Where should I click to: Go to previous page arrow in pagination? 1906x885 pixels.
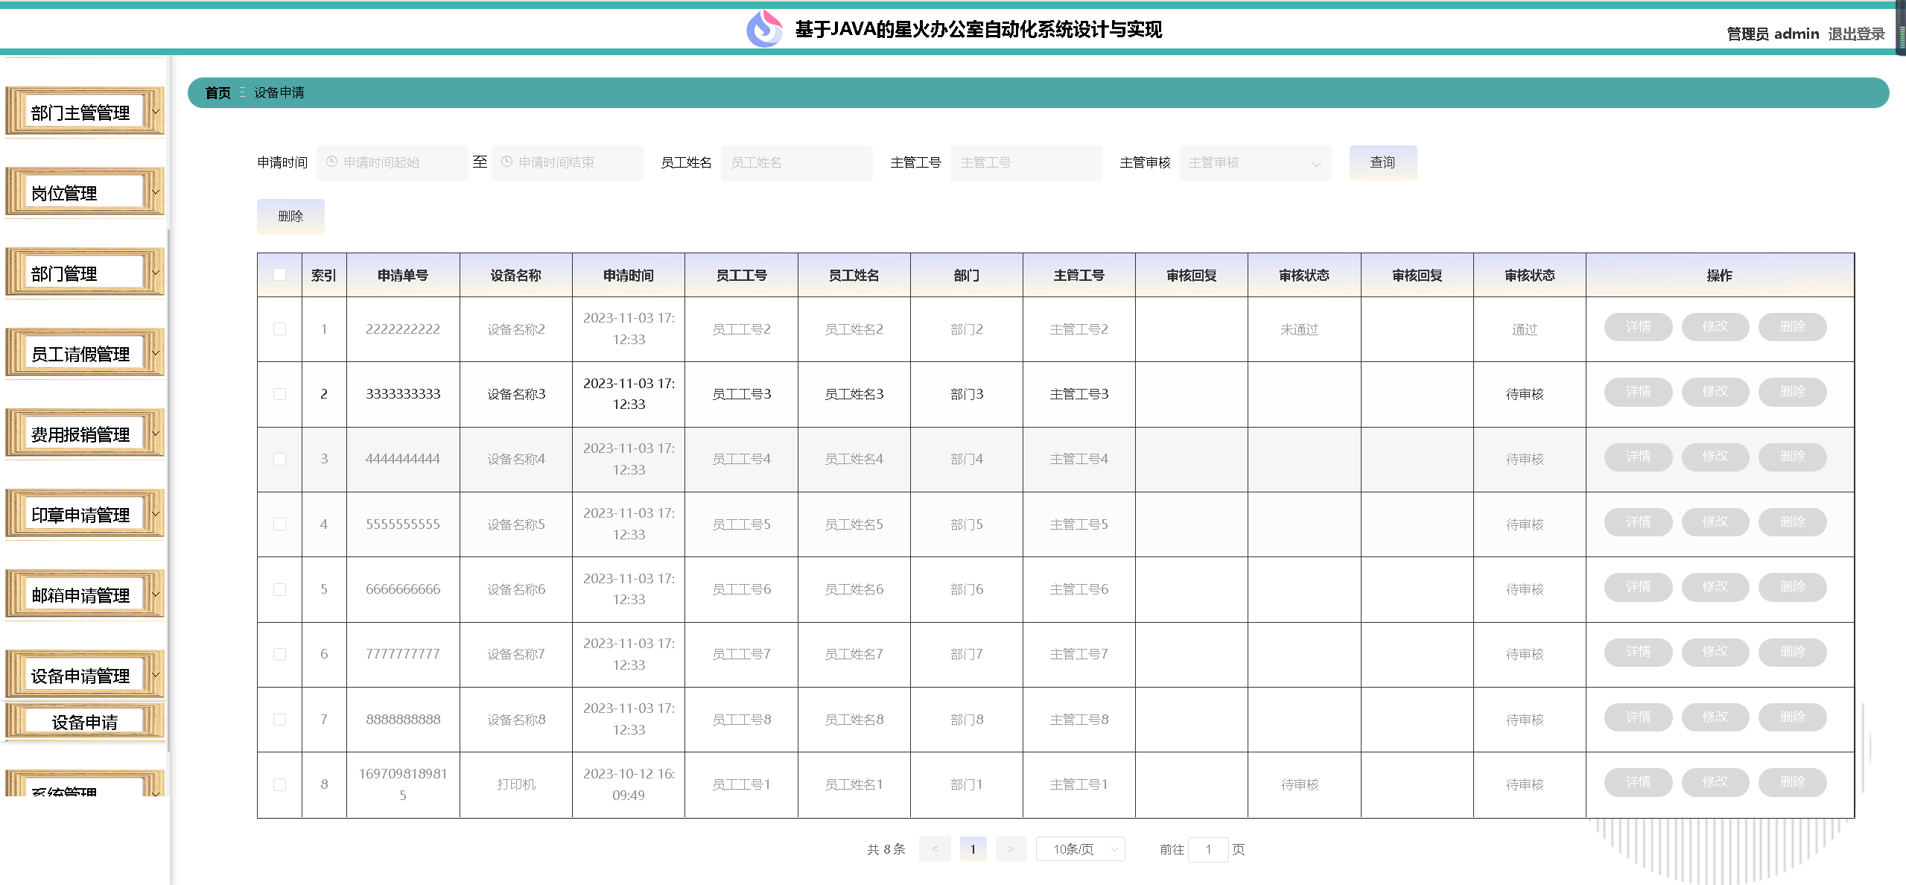tap(935, 849)
